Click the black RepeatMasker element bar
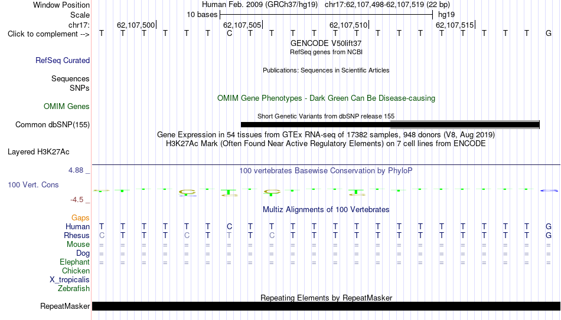Image resolution: width=561 pixels, height=320 pixels. pos(326,306)
